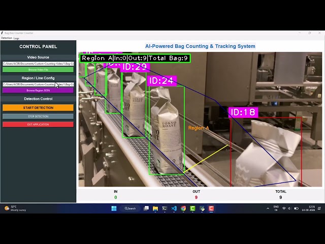Open the green Camtasia taskbar icon
The image size is (325, 244).
(192, 208)
